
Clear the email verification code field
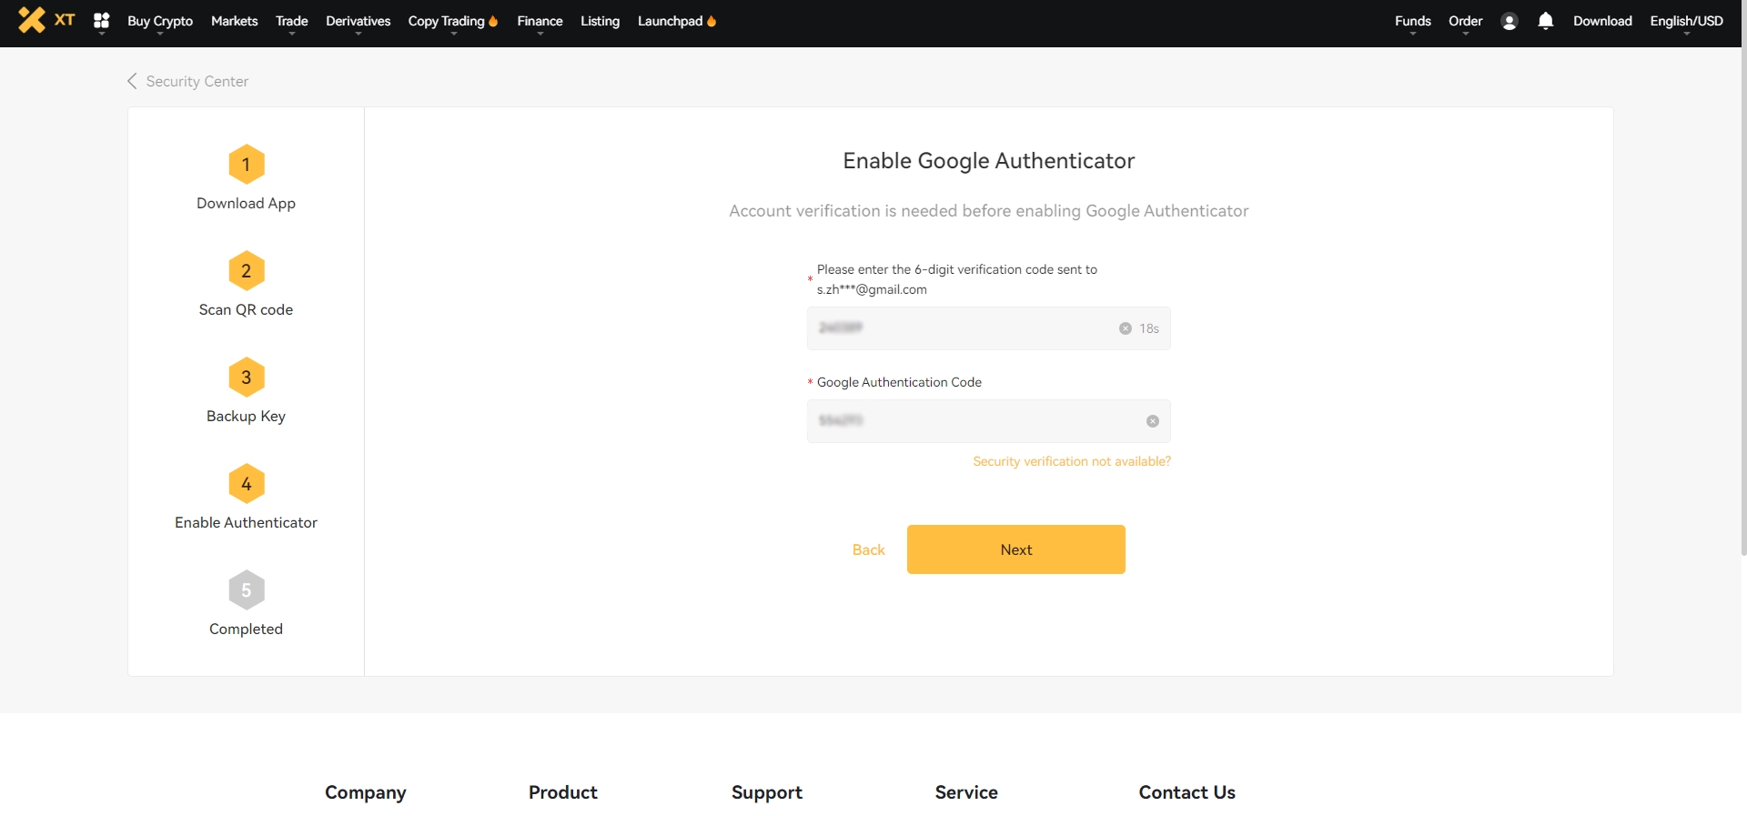pos(1126,328)
